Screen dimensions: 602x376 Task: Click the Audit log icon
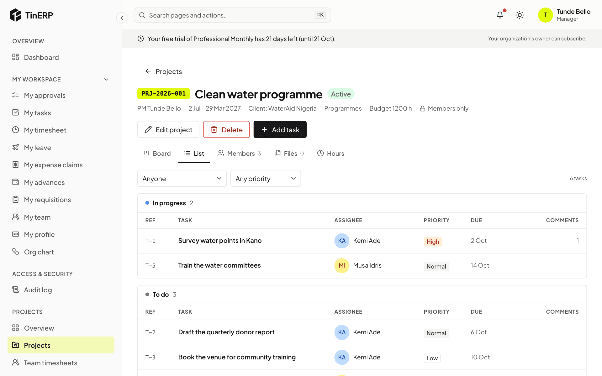16,290
